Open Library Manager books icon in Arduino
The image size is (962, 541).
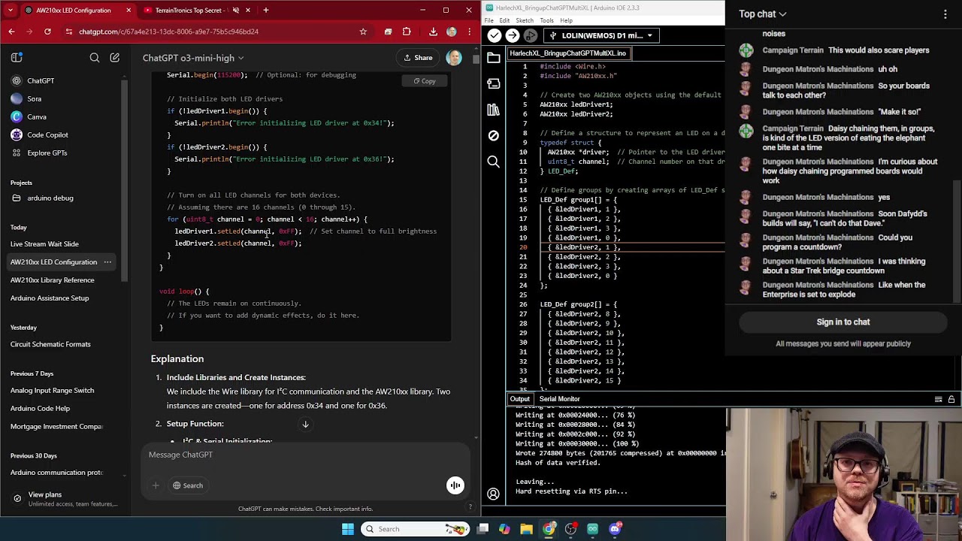(493, 110)
